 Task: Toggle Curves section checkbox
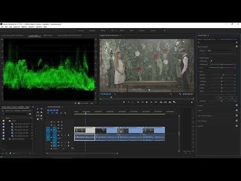[x=236, y=111]
